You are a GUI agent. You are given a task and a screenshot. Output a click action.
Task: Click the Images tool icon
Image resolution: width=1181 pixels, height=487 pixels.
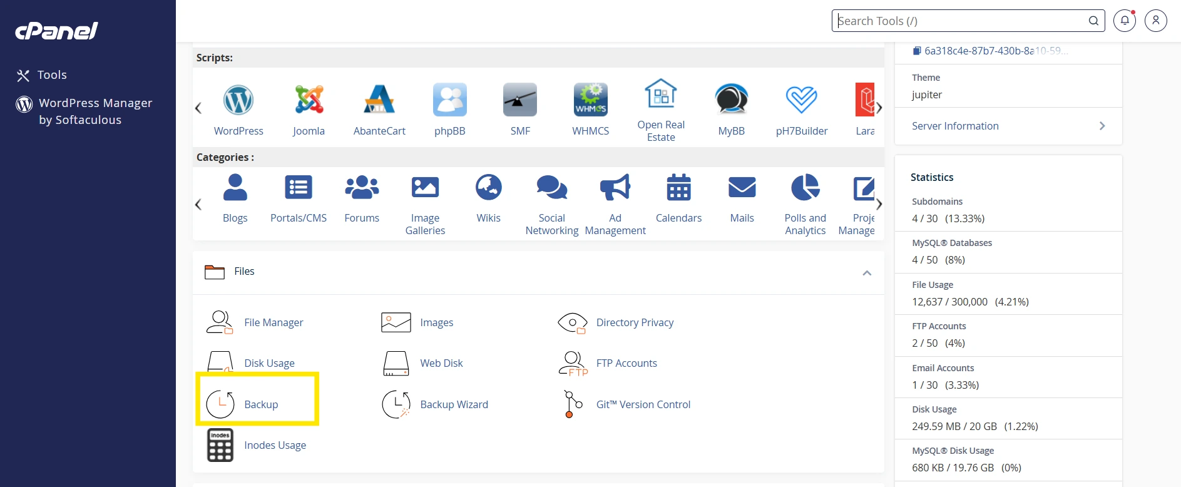click(x=396, y=322)
